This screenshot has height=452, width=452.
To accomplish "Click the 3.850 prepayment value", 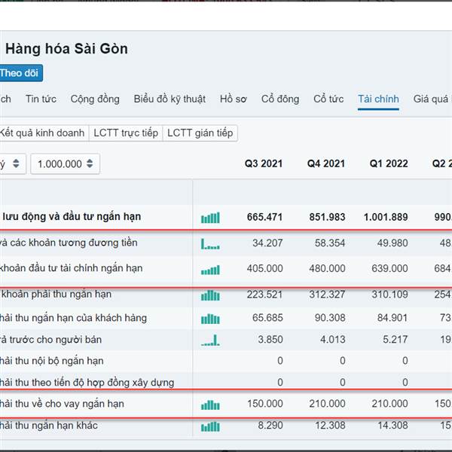I will pyautogui.click(x=270, y=340).
